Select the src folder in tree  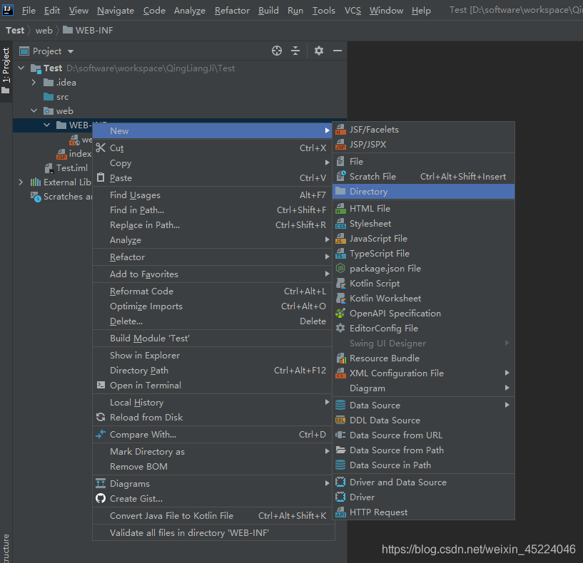[x=62, y=97]
